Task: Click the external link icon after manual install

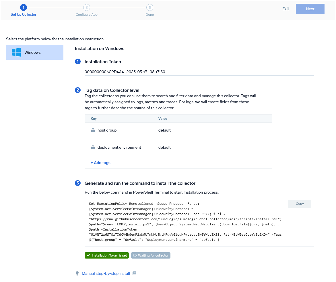Action: click(x=134, y=273)
